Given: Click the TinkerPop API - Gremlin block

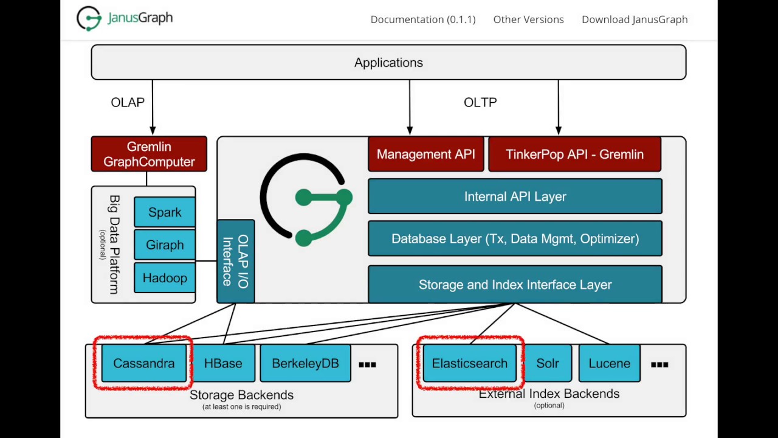Looking at the screenshot, I should click(x=574, y=155).
